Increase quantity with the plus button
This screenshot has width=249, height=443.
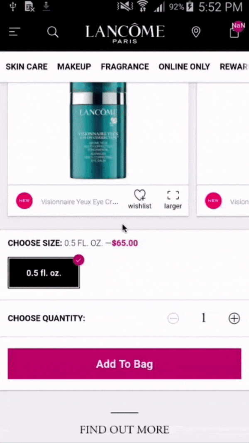coord(234,318)
